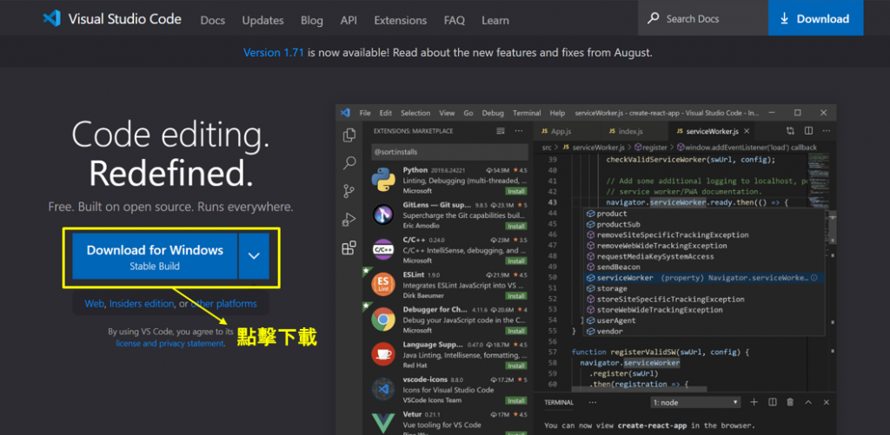
Task: Select the Search icon in activity bar
Action: tap(349, 163)
